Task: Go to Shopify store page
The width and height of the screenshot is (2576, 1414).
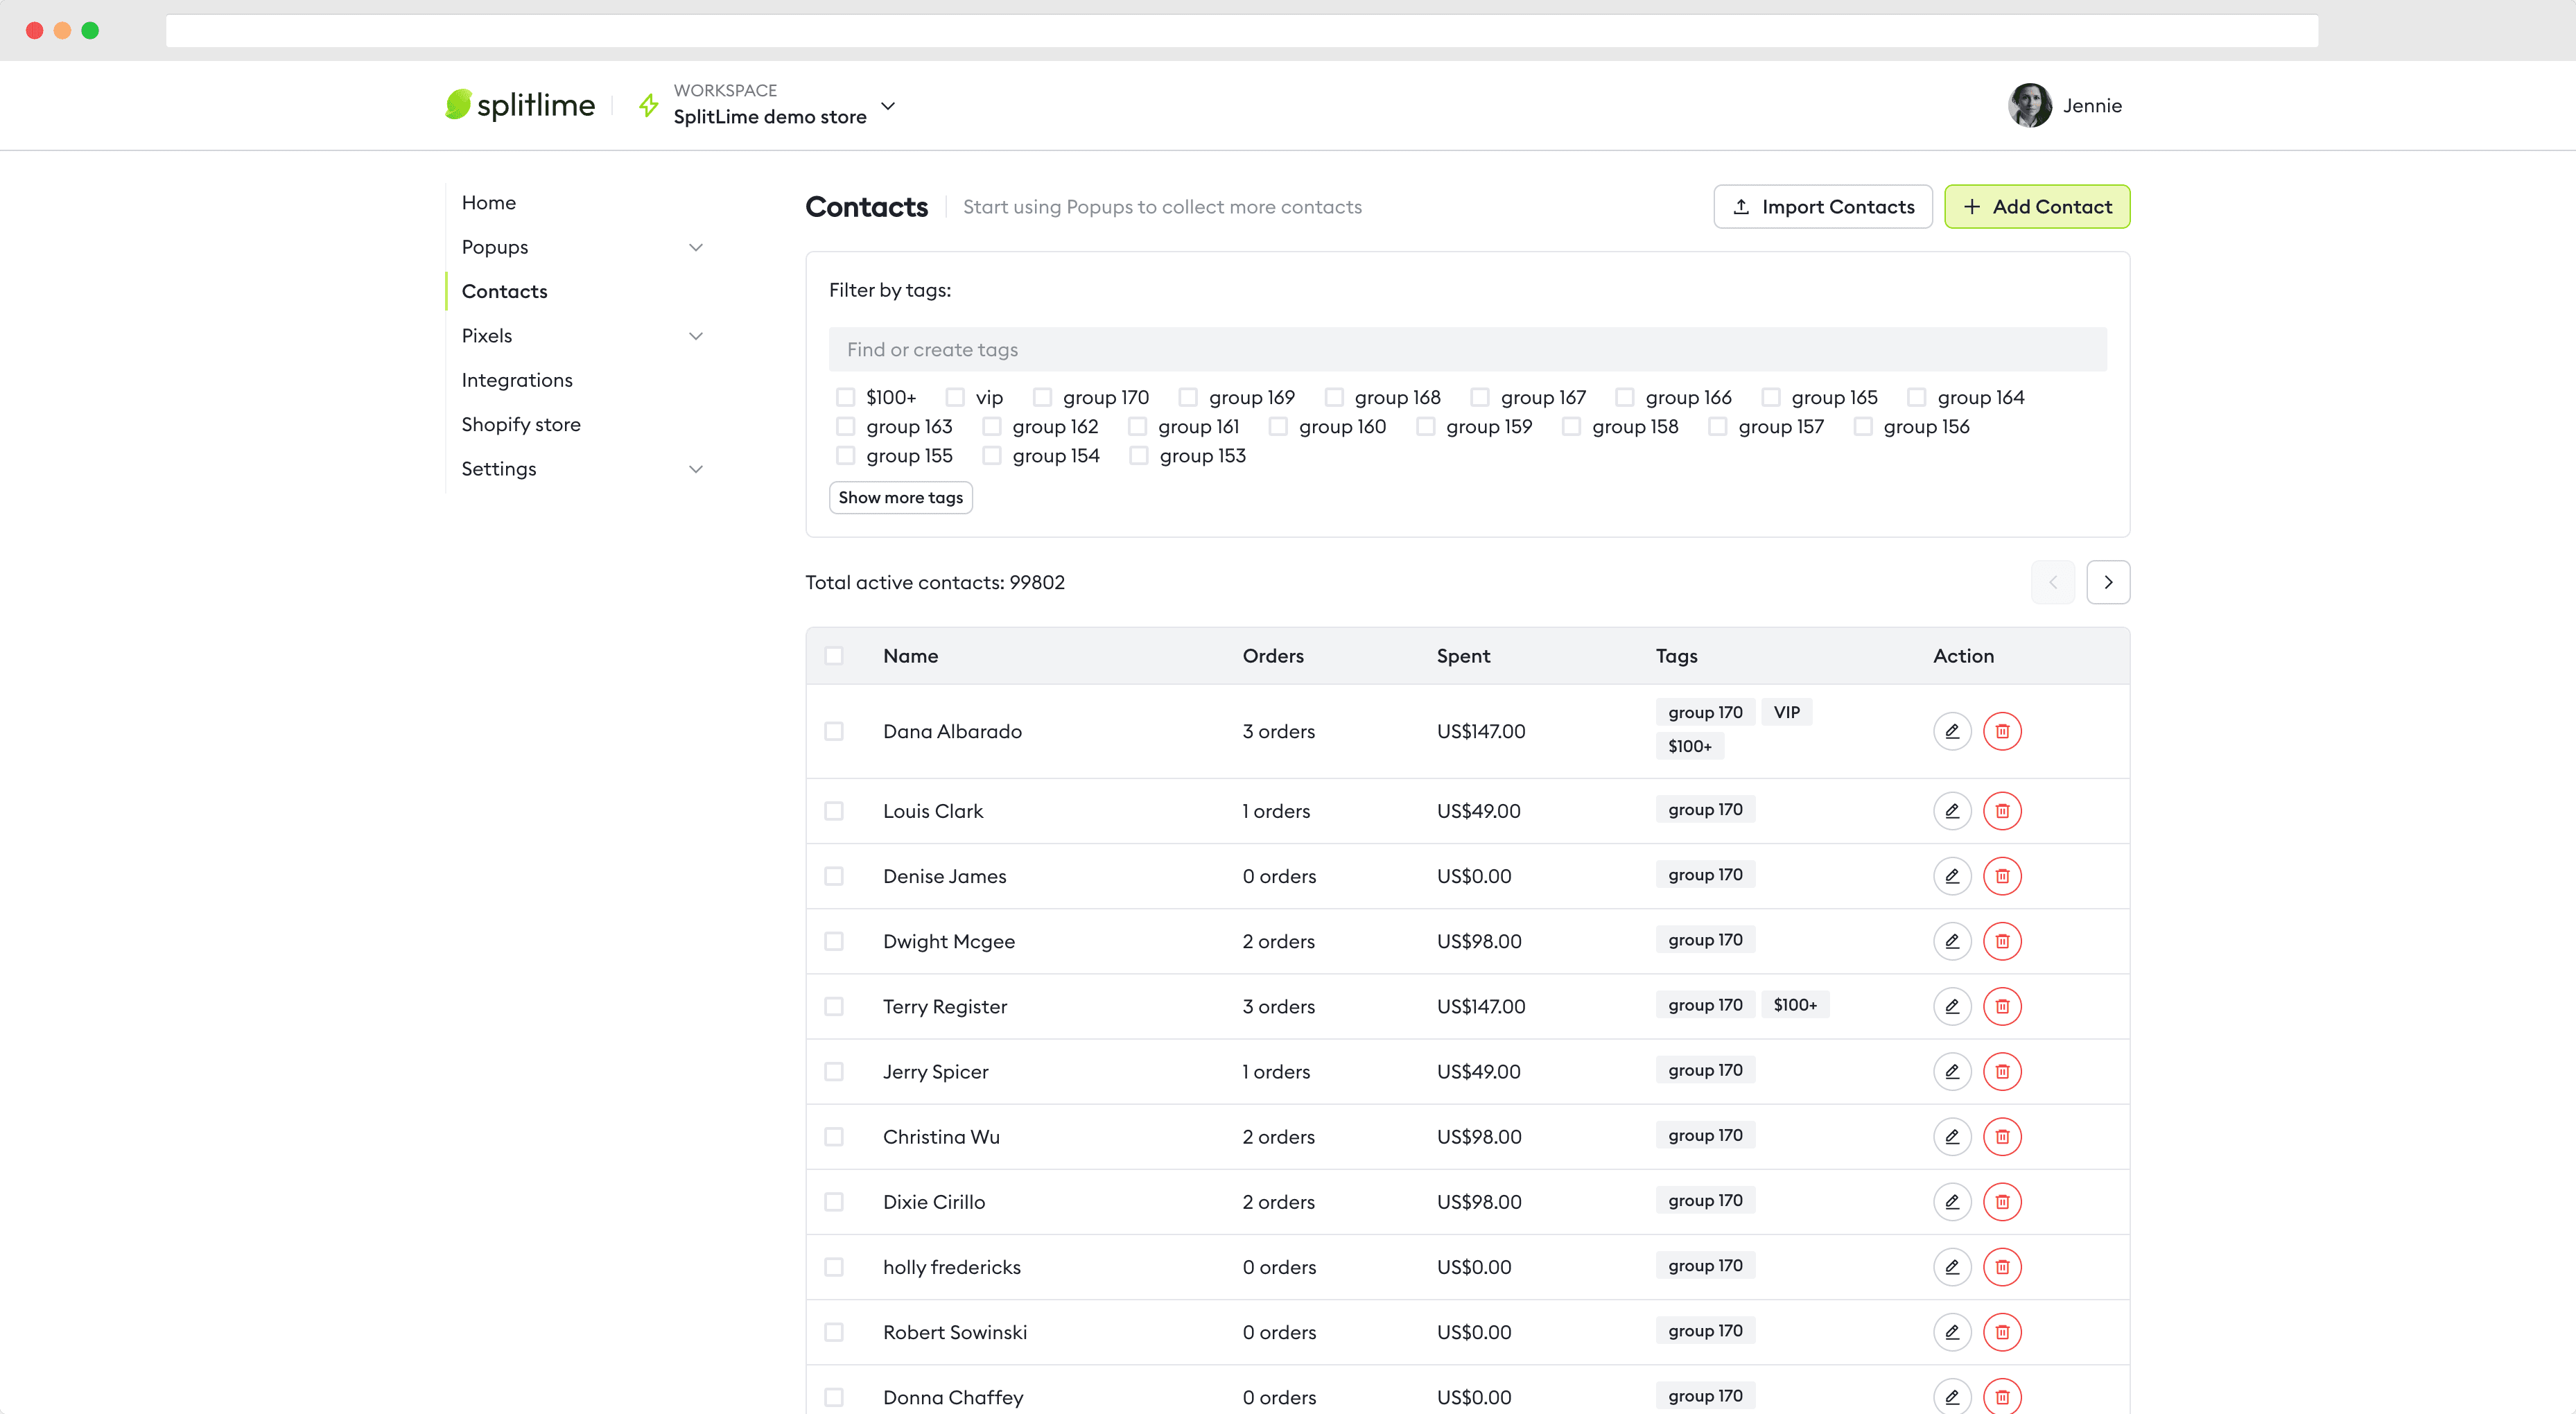Action: click(x=521, y=424)
